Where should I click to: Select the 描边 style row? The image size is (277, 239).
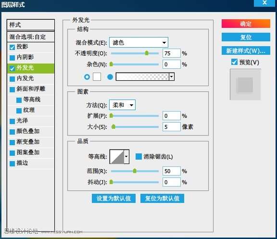31,164
